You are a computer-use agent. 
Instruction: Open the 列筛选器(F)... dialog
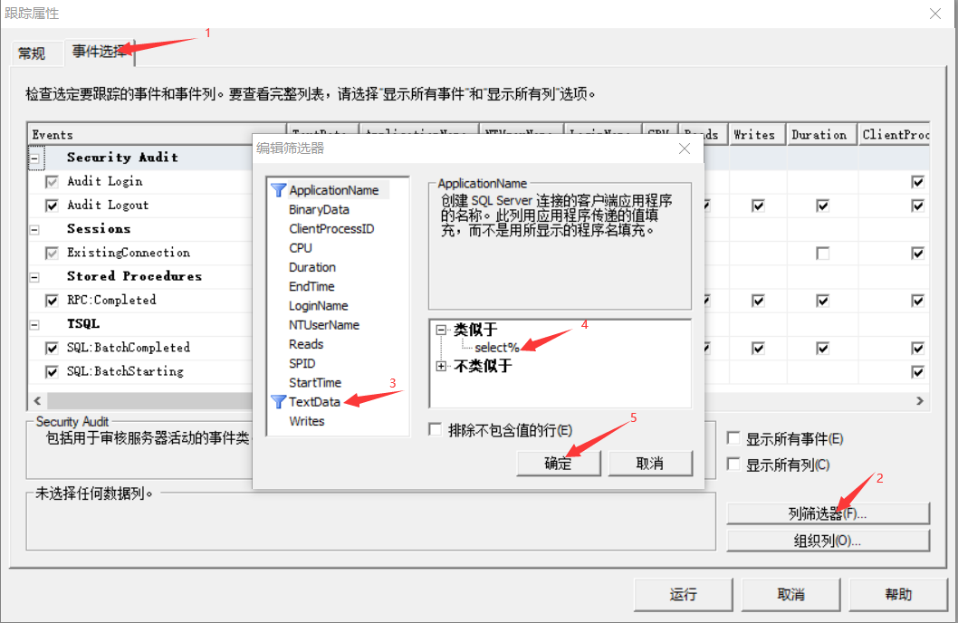828,513
